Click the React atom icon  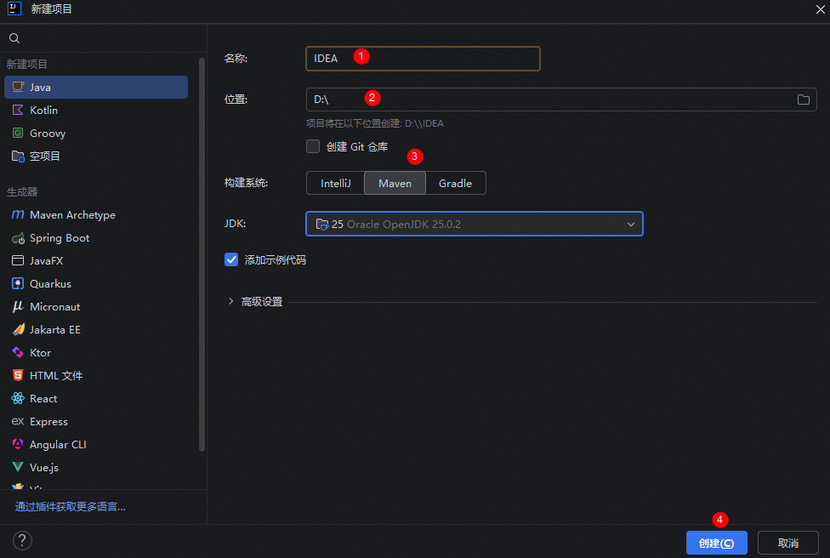[x=18, y=398]
